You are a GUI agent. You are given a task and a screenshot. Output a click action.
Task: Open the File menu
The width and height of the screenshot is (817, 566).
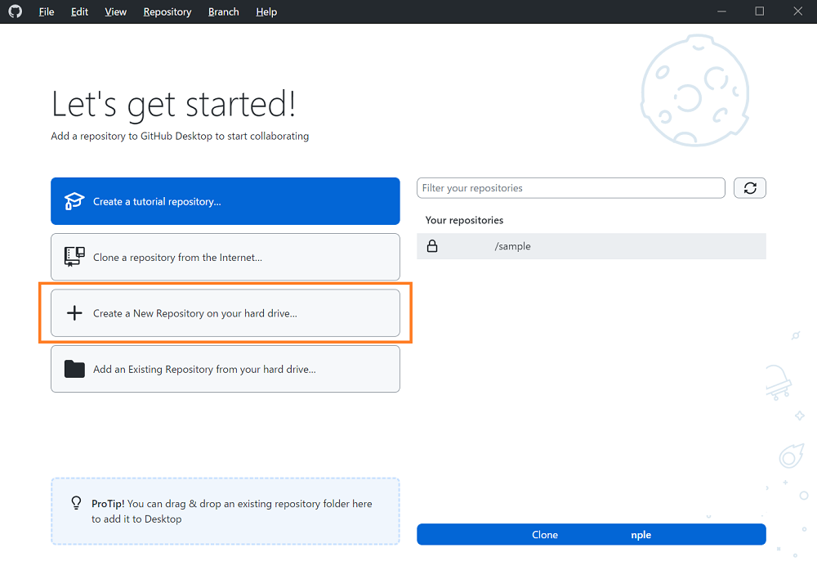[47, 11]
